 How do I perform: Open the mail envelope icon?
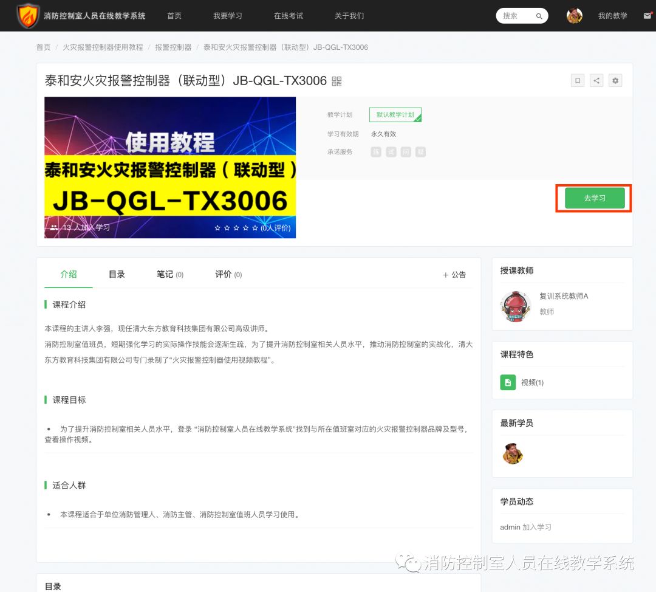(647, 16)
